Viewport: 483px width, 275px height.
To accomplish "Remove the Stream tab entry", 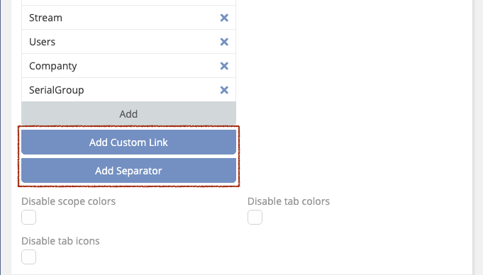I will coord(224,18).
